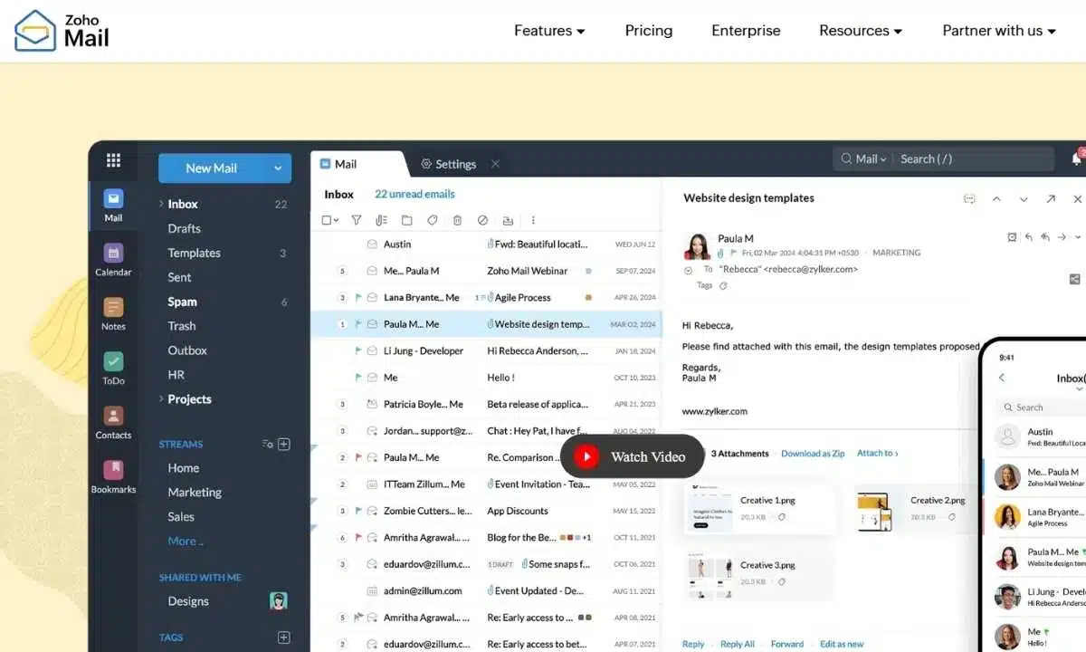Expand the Inbox folder
The width and height of the screenshot is (1086, 652).
point(161,204)
